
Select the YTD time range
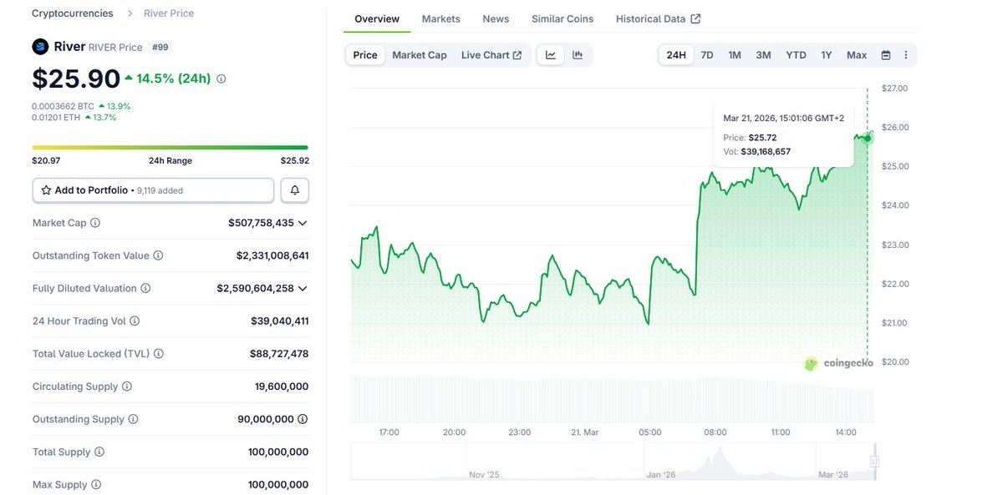(x=796, y=55)
